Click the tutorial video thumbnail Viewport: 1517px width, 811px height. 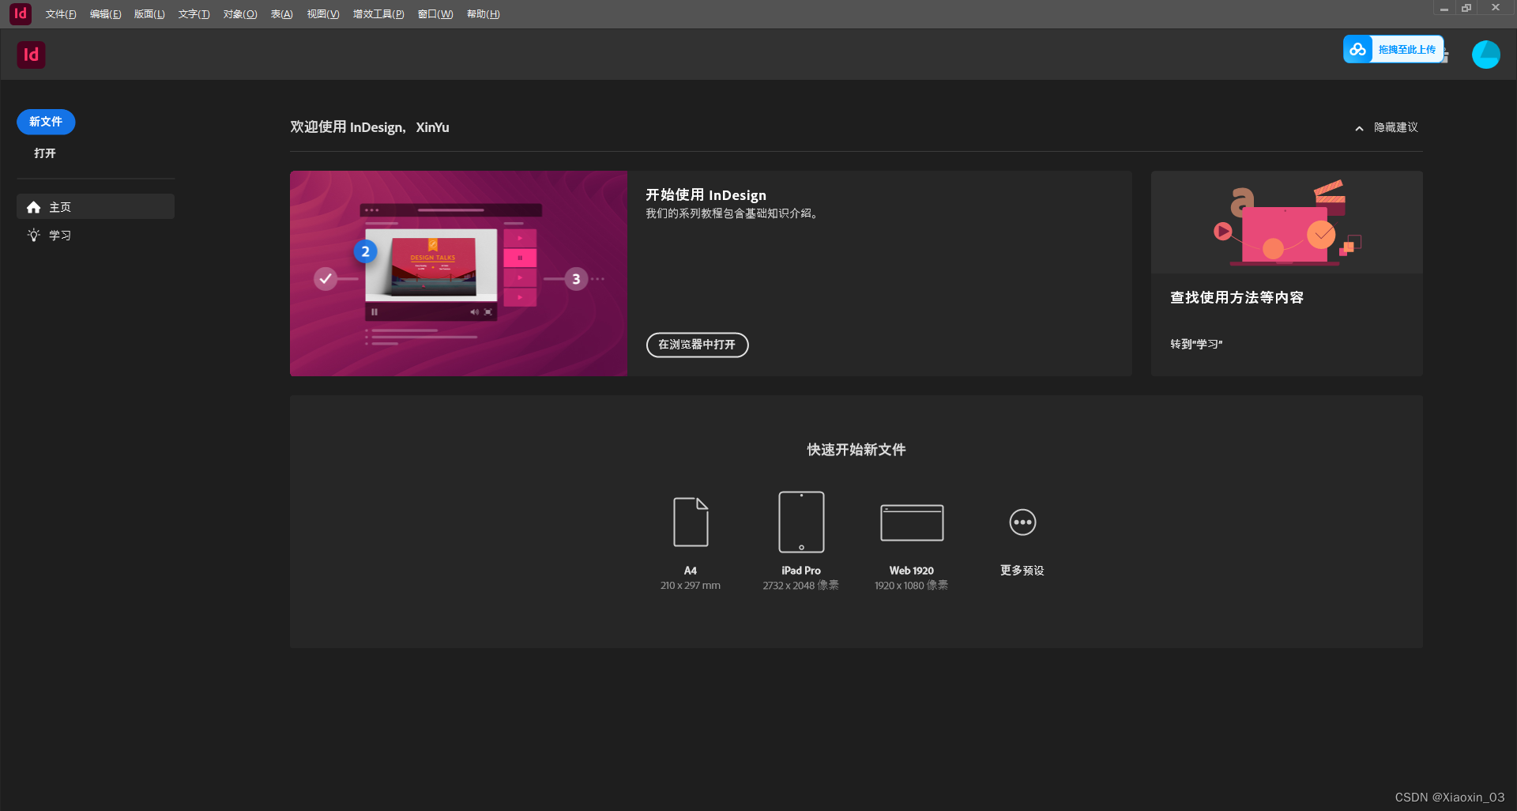[458, 273]
